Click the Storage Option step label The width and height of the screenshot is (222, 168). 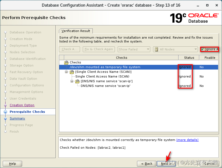(22, 65)
